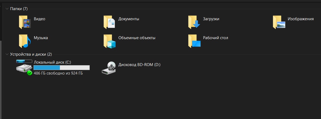
Task: Click the 486 ГБ свободно из 924 ГБ text
Action: 58,73
